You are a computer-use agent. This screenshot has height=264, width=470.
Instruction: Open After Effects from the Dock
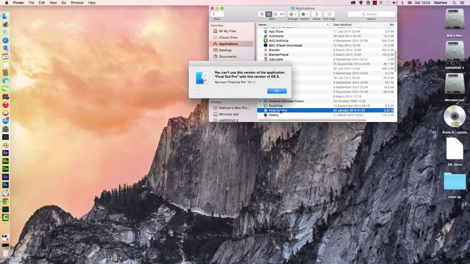click(x=6, y=153)
